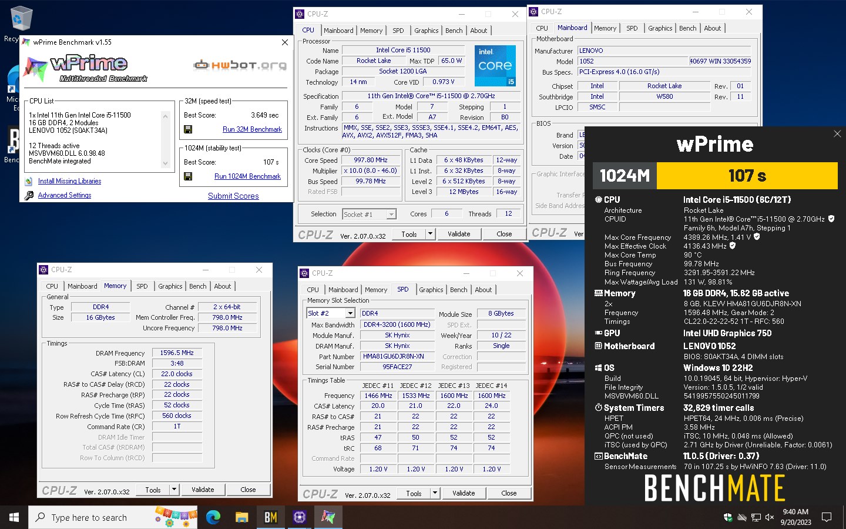This screenshot has height=529, width=846.
Task: Click the muted volume tray icon
Action: click(x=770, y=517)
